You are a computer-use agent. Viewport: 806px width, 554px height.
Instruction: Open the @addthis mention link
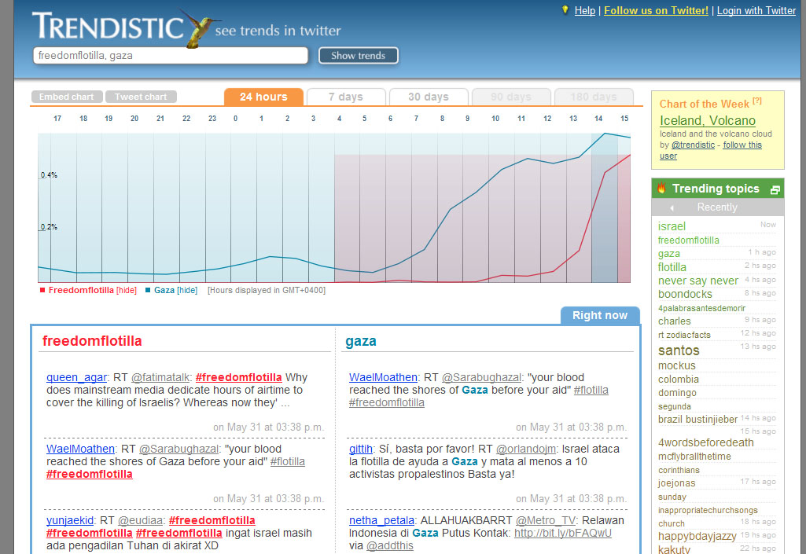(x=390, y=546)
